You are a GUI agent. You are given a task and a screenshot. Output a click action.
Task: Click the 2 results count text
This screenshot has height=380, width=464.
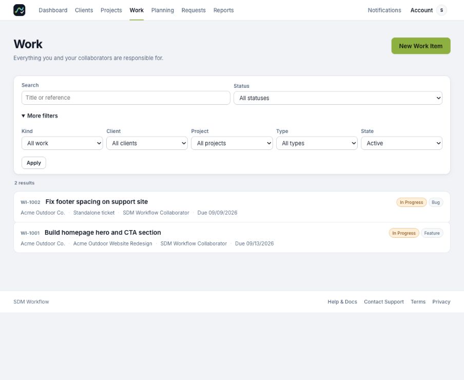click(24, 183)
